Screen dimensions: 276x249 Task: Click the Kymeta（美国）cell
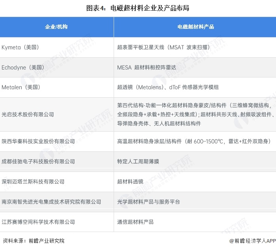[x=57, y=47]
